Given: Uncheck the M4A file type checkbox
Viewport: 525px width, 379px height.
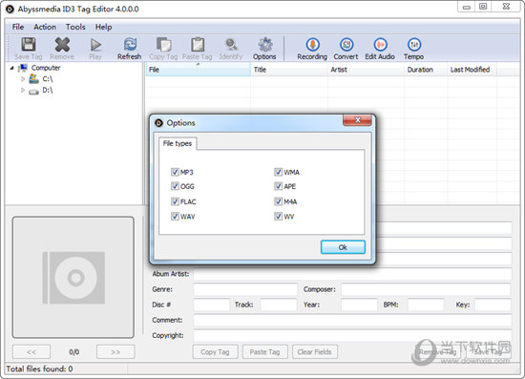Looking at the screenshot, I should pos(278,201).
